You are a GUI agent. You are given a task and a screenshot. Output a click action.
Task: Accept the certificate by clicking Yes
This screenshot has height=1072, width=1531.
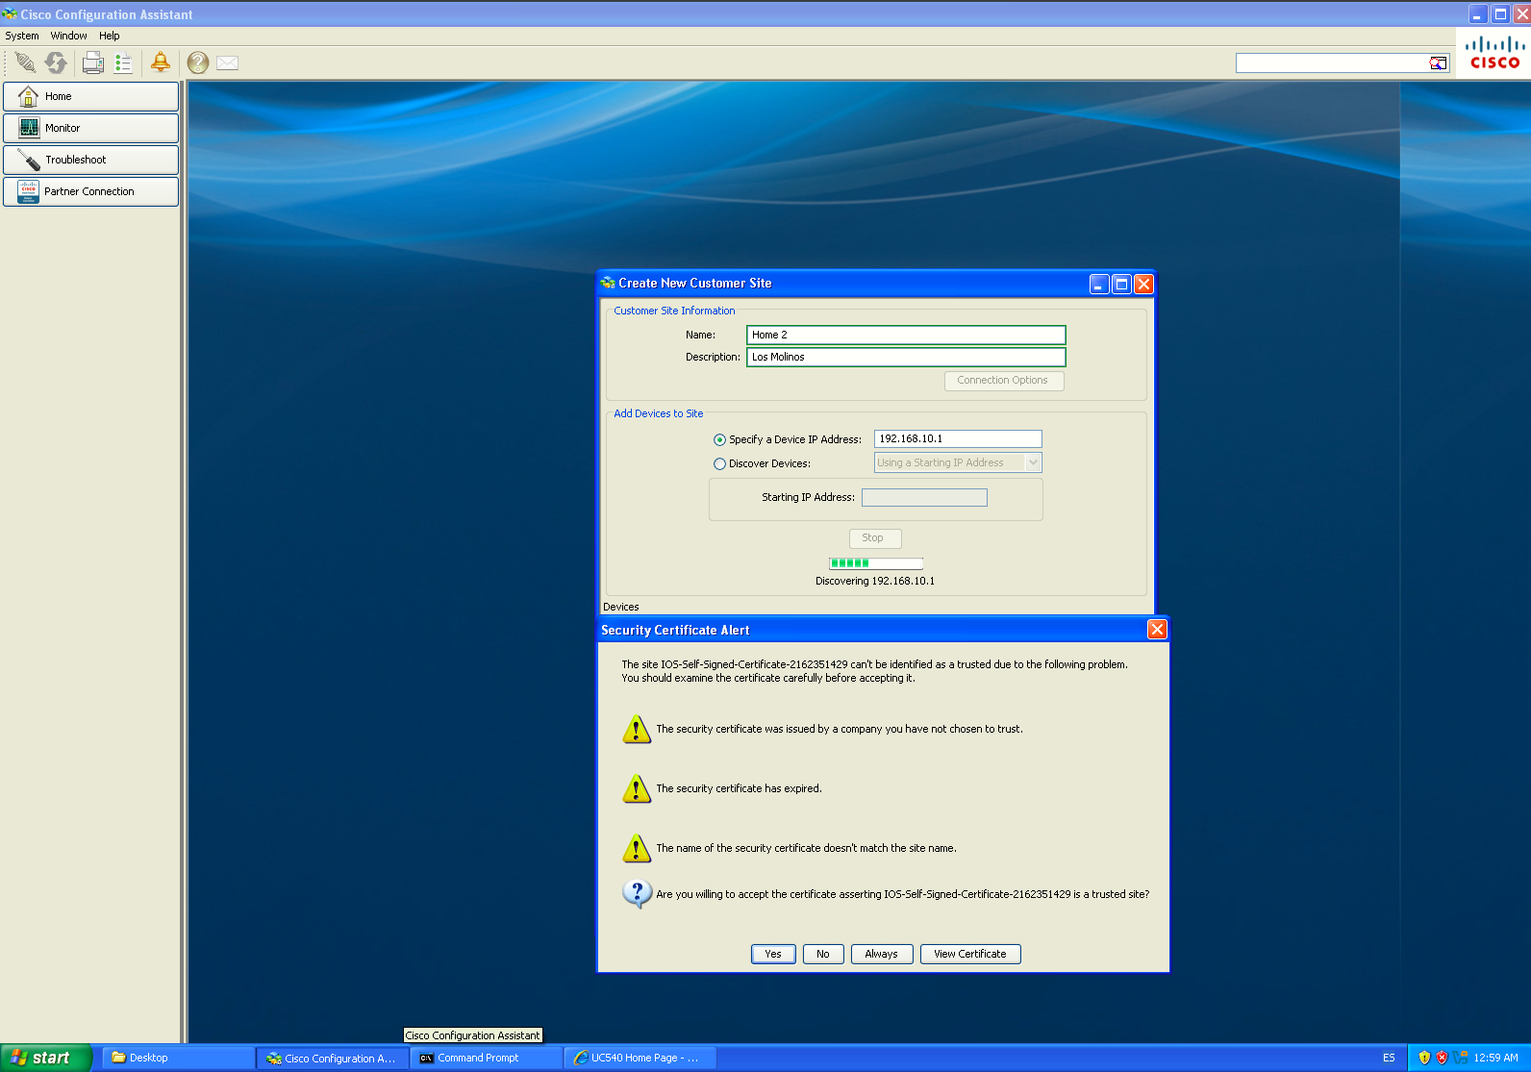pos(773,954)
